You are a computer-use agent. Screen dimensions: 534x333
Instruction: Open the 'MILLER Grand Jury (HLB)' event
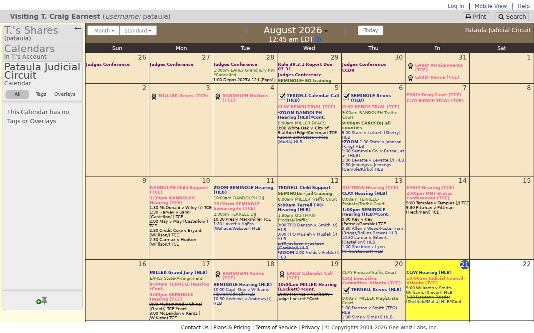pos(179,273)
